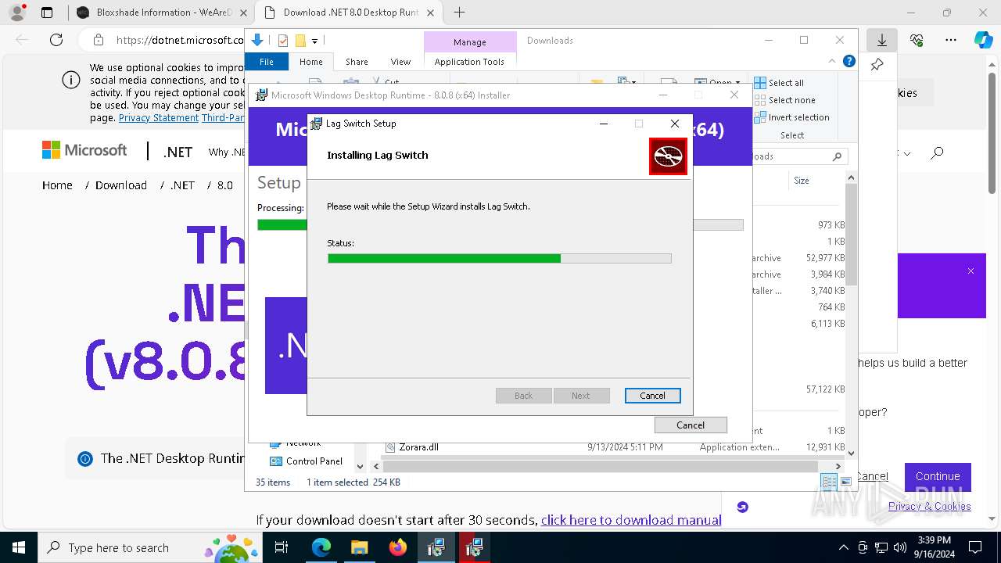This screenshot has height=563, width=1001.
Task: Open the Application Tools tab
Action: click(469, 62)
